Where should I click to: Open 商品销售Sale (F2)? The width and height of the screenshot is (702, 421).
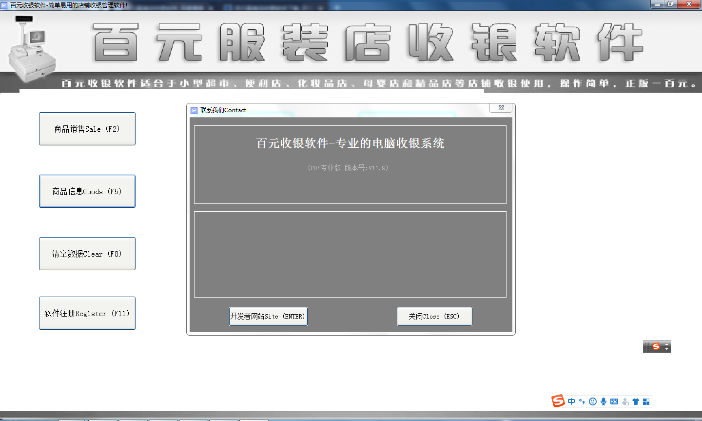(87, 129)
